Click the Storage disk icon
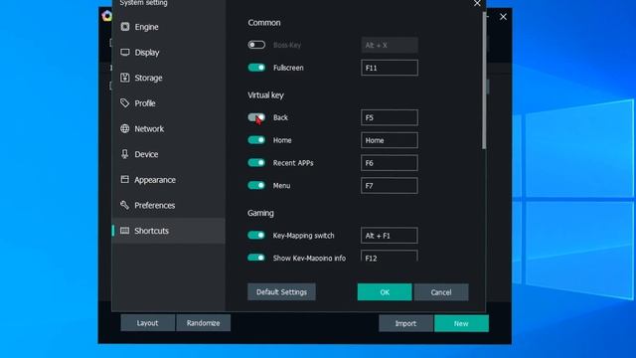This screenshot has height=358, width=636. [x=125, y=78]
